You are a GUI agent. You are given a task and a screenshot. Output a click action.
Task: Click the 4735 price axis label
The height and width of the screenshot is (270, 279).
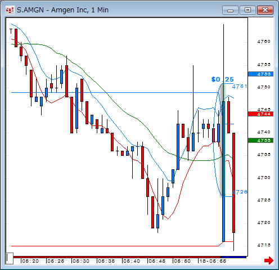point(264,155)
